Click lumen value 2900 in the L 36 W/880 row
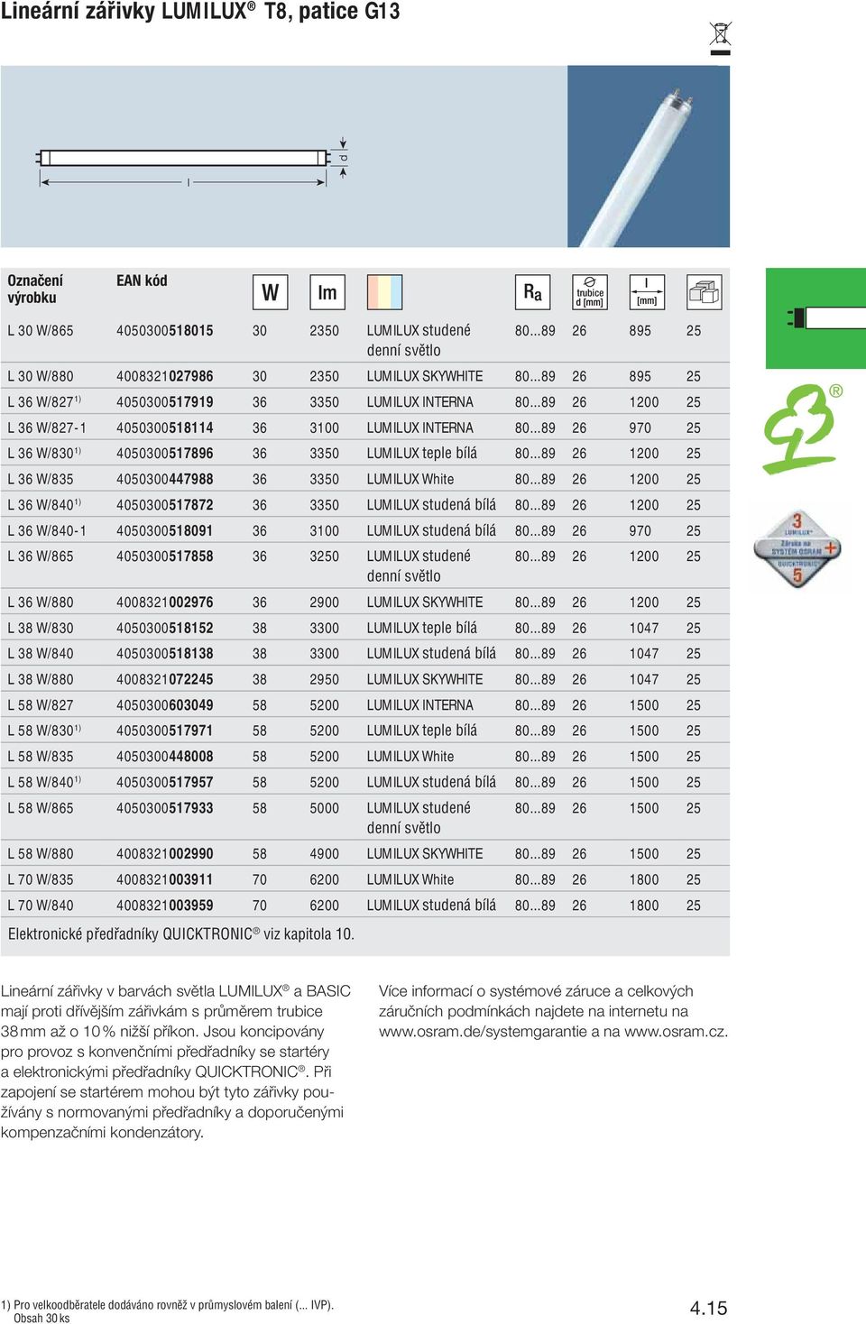Screen dimensions: 866x1324 click(x=325, y=602)
